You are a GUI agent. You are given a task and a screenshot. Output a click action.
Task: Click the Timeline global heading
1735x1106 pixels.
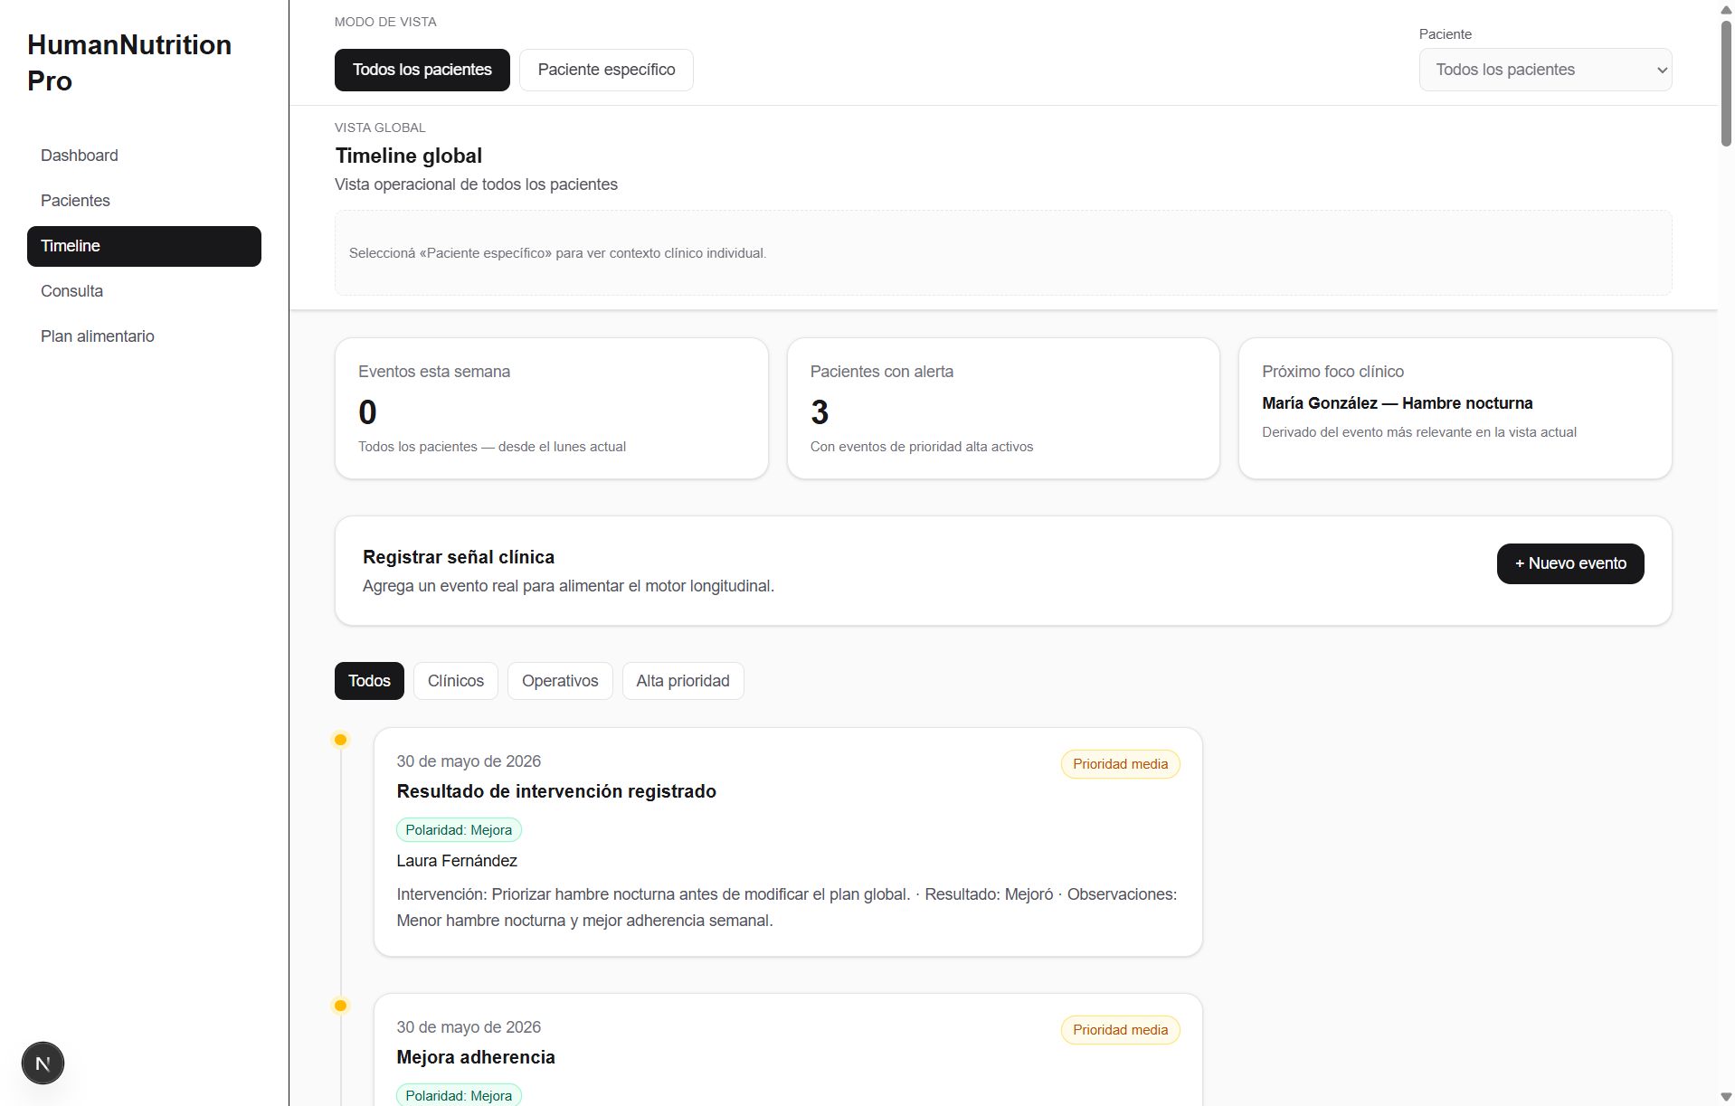pyautogui.click(x=409, y=156)
